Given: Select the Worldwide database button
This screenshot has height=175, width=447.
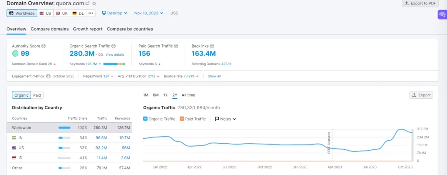Looking at the screenshot, I should point(22,13).
